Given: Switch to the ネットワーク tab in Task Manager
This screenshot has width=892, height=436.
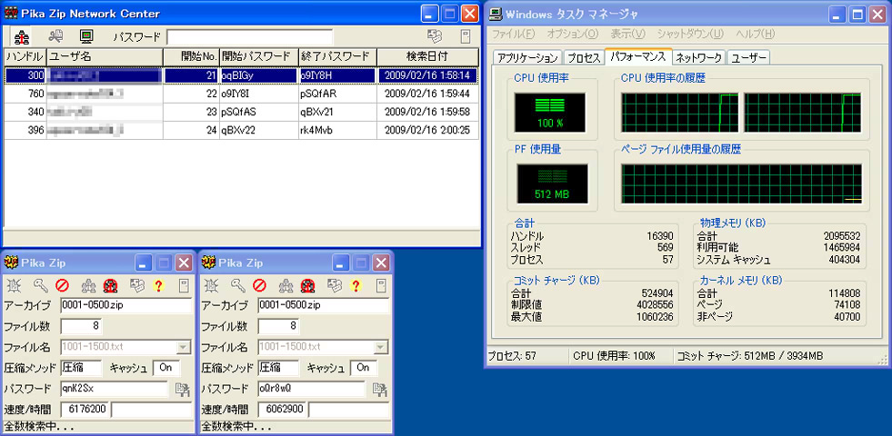Looking at the screenshot, I should click(698, 57).
